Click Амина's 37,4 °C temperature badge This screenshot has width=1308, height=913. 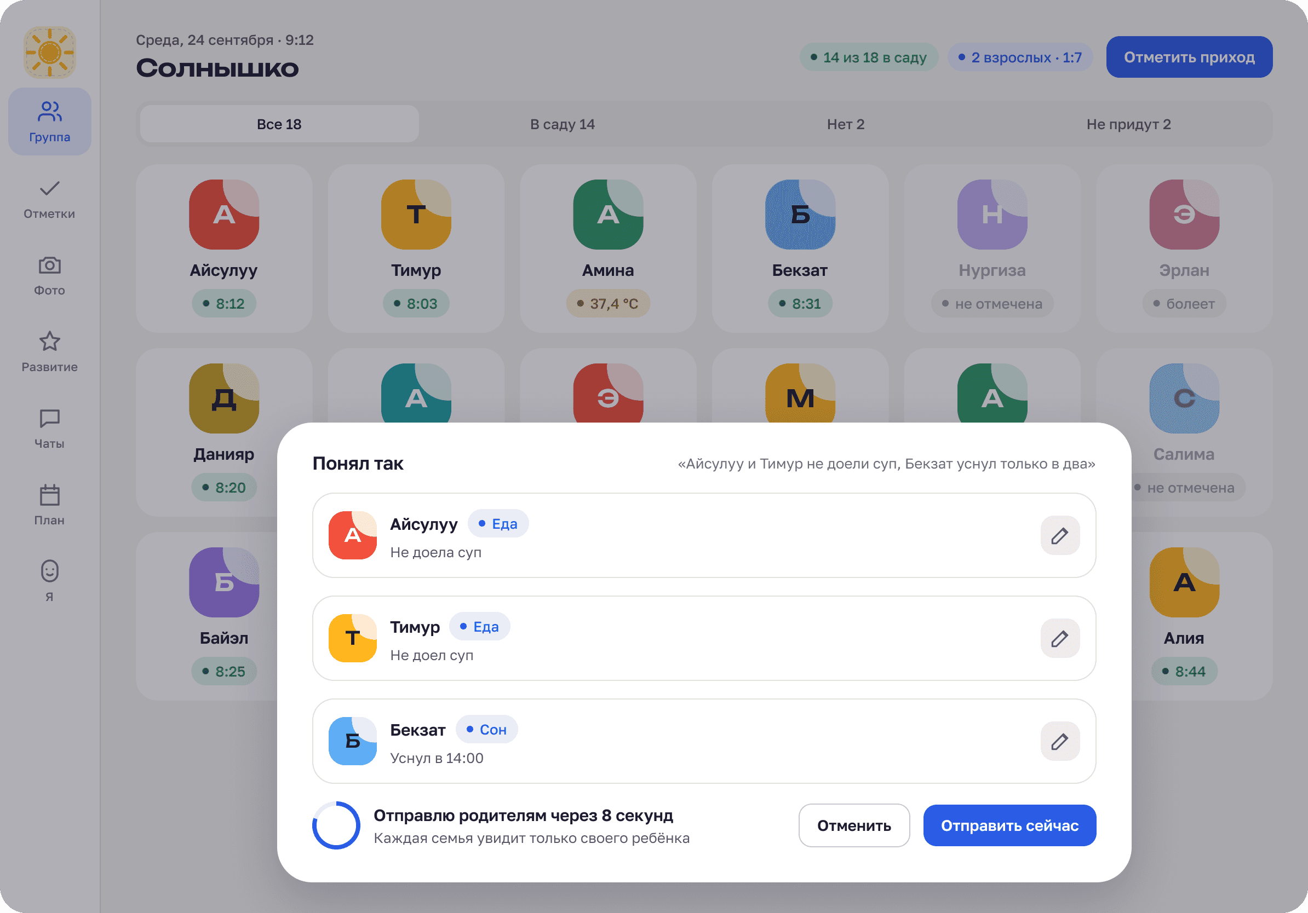(x=608, y=303)
